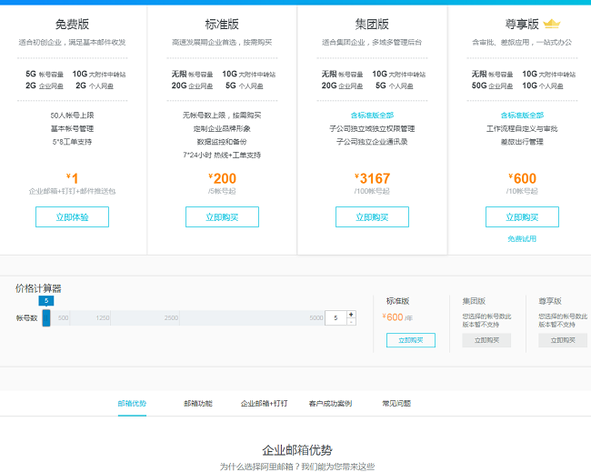Go to the 客户成功案例 tab
591x472 pixels.
click(x=330, y=403)
